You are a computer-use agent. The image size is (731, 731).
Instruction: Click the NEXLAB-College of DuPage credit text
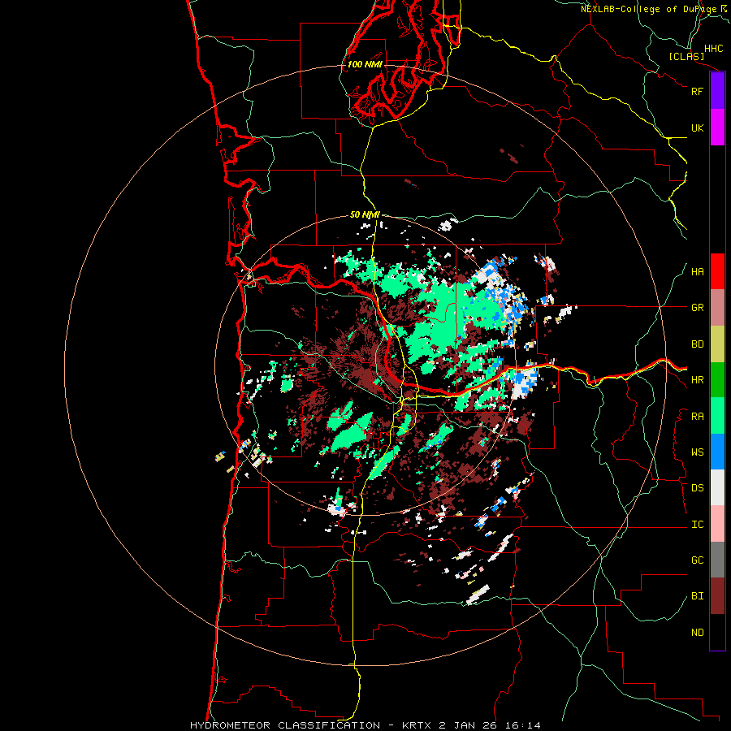tap(653, 9)
